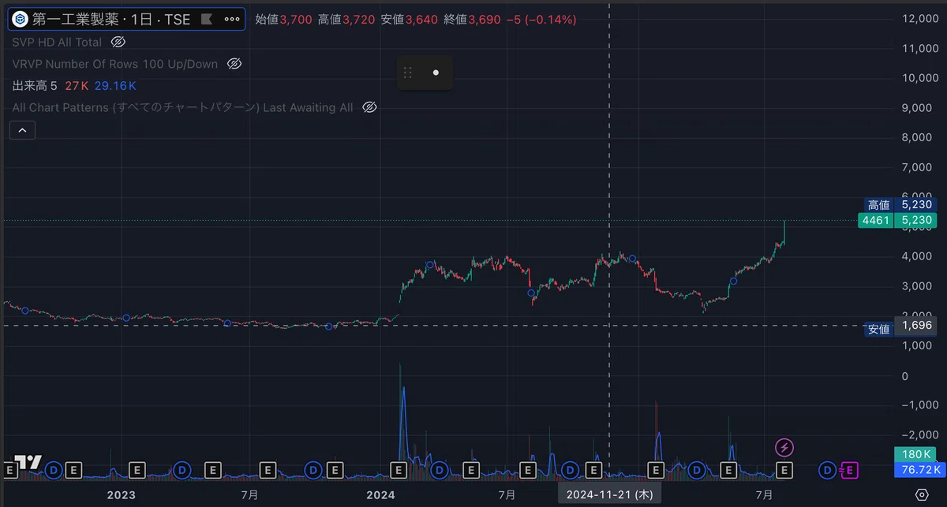Click the E earnings marker below the lightning icon
This screenshot has height=507, width=947.
(x=784, y=471)
